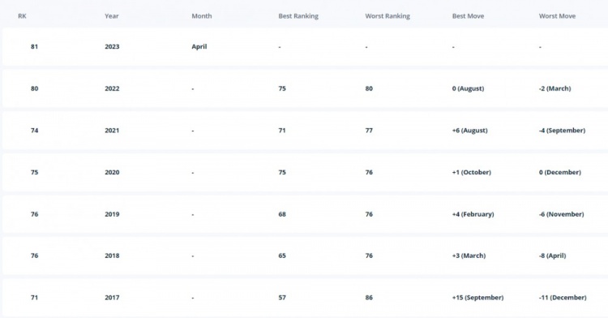
Task: Click the Worst Move column header
Action: click(x=557, y=16)
